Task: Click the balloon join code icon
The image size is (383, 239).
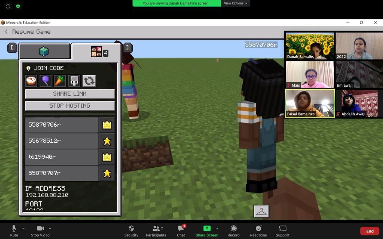Action: coord(46,81)
